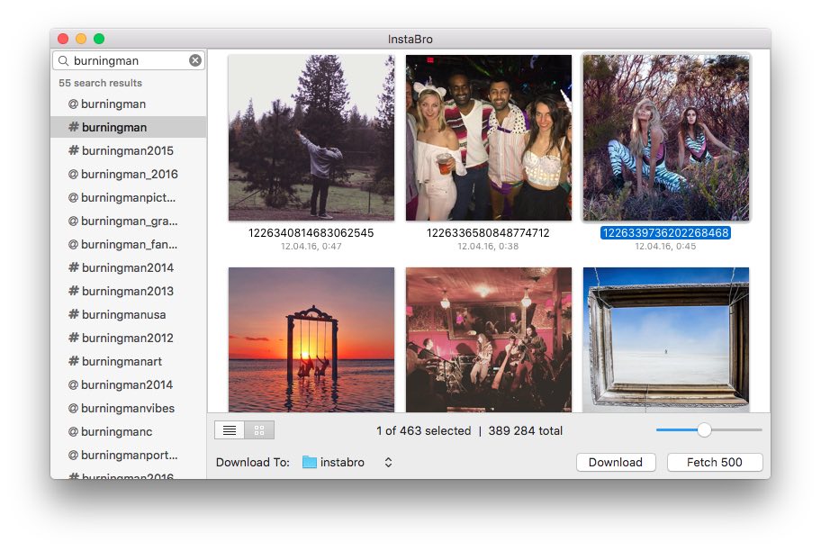Open the @burningmanport... user result

129,455
